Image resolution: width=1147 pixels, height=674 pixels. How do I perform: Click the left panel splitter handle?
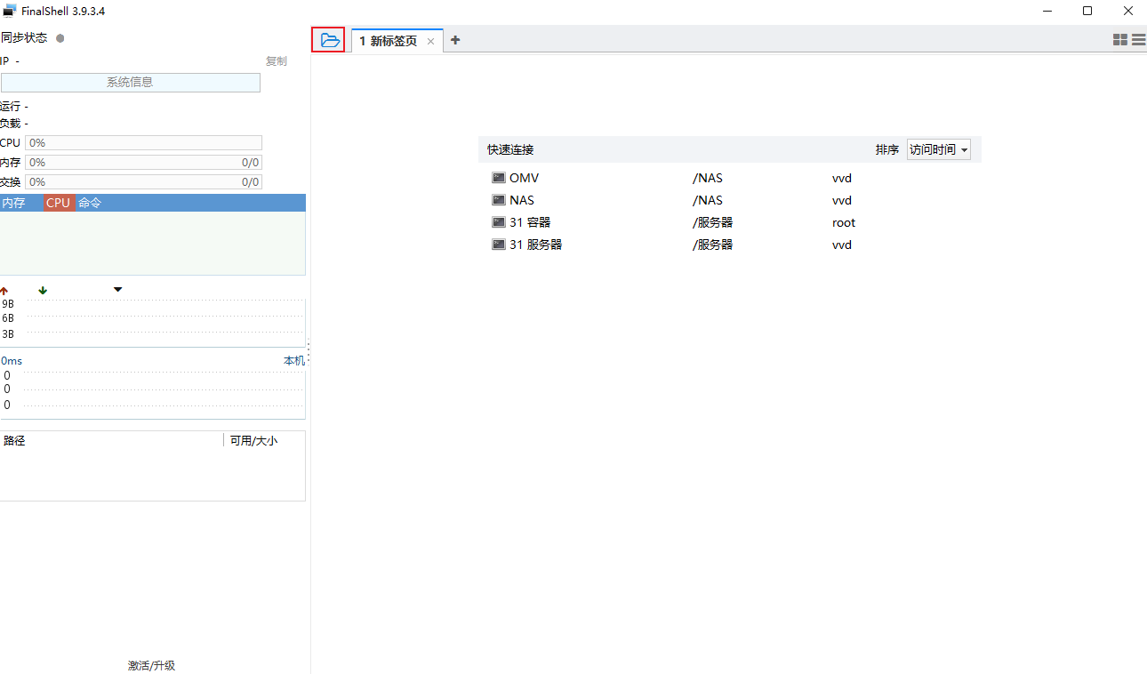point(309,351)
